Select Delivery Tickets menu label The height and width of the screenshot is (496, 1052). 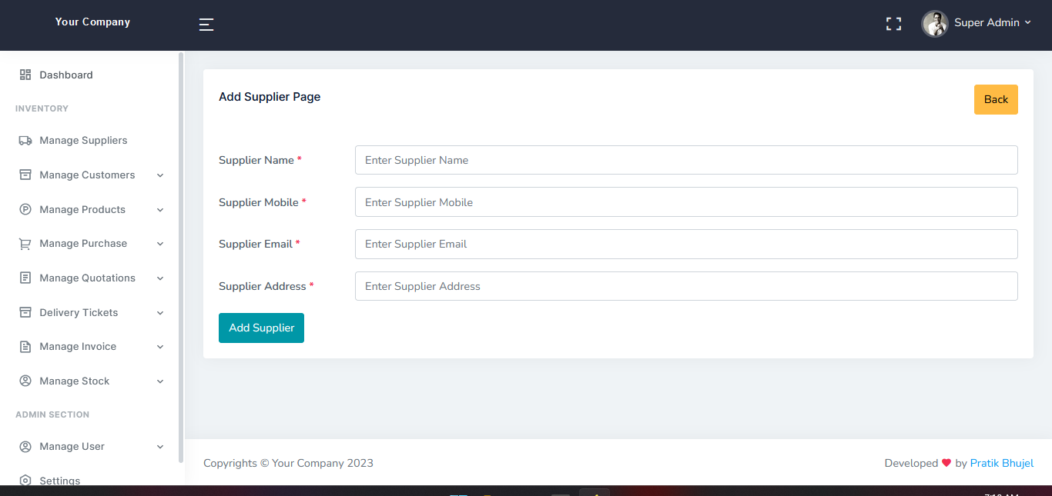[x=79, y=312]
